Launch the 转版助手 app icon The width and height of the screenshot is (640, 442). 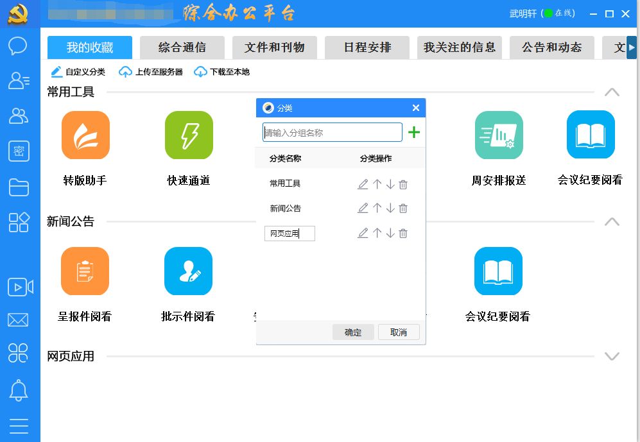coord(85,135)
